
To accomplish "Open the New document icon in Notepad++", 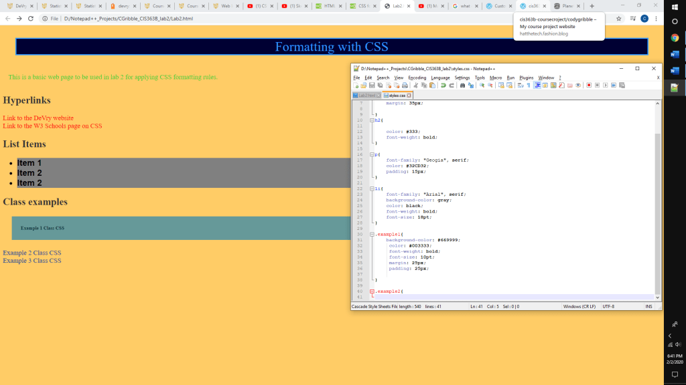I will 356,86.
